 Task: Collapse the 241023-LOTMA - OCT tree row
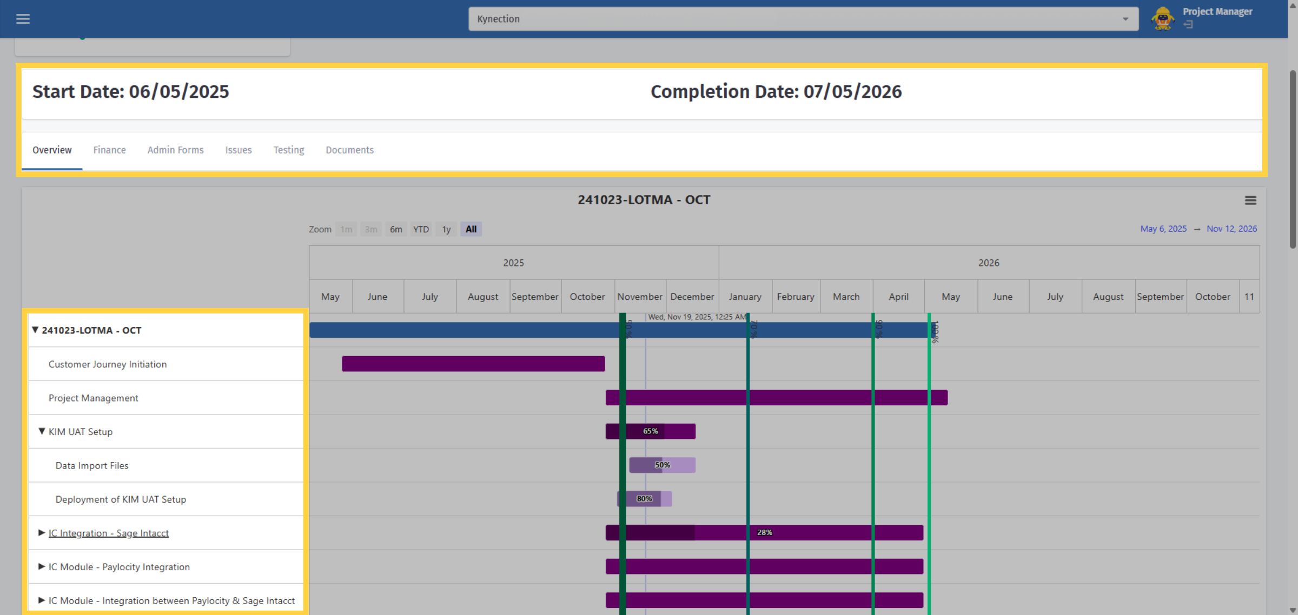(35, 330)
